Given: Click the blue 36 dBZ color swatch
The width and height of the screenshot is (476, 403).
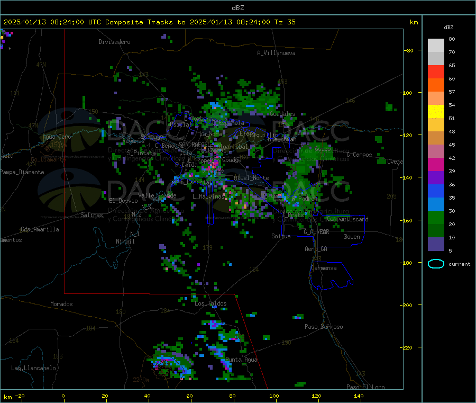Looking at the screenshot, I should coord(436,191).
